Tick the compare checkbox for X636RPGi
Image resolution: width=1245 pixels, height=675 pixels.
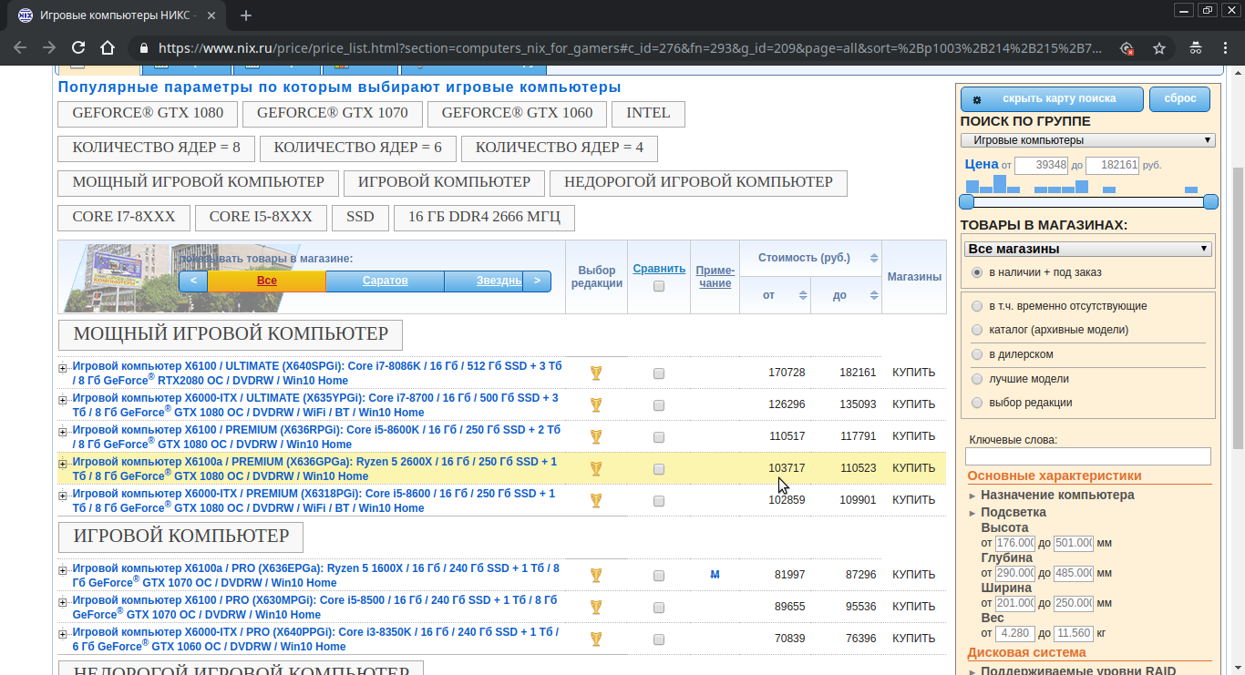[659, 437]
